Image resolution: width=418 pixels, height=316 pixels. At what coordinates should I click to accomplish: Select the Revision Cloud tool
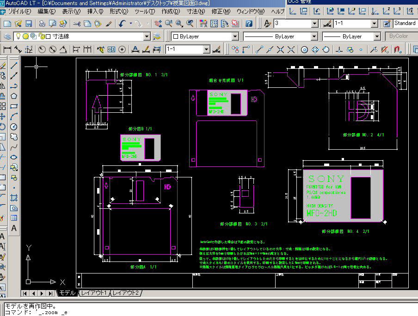tap(14, 137)
